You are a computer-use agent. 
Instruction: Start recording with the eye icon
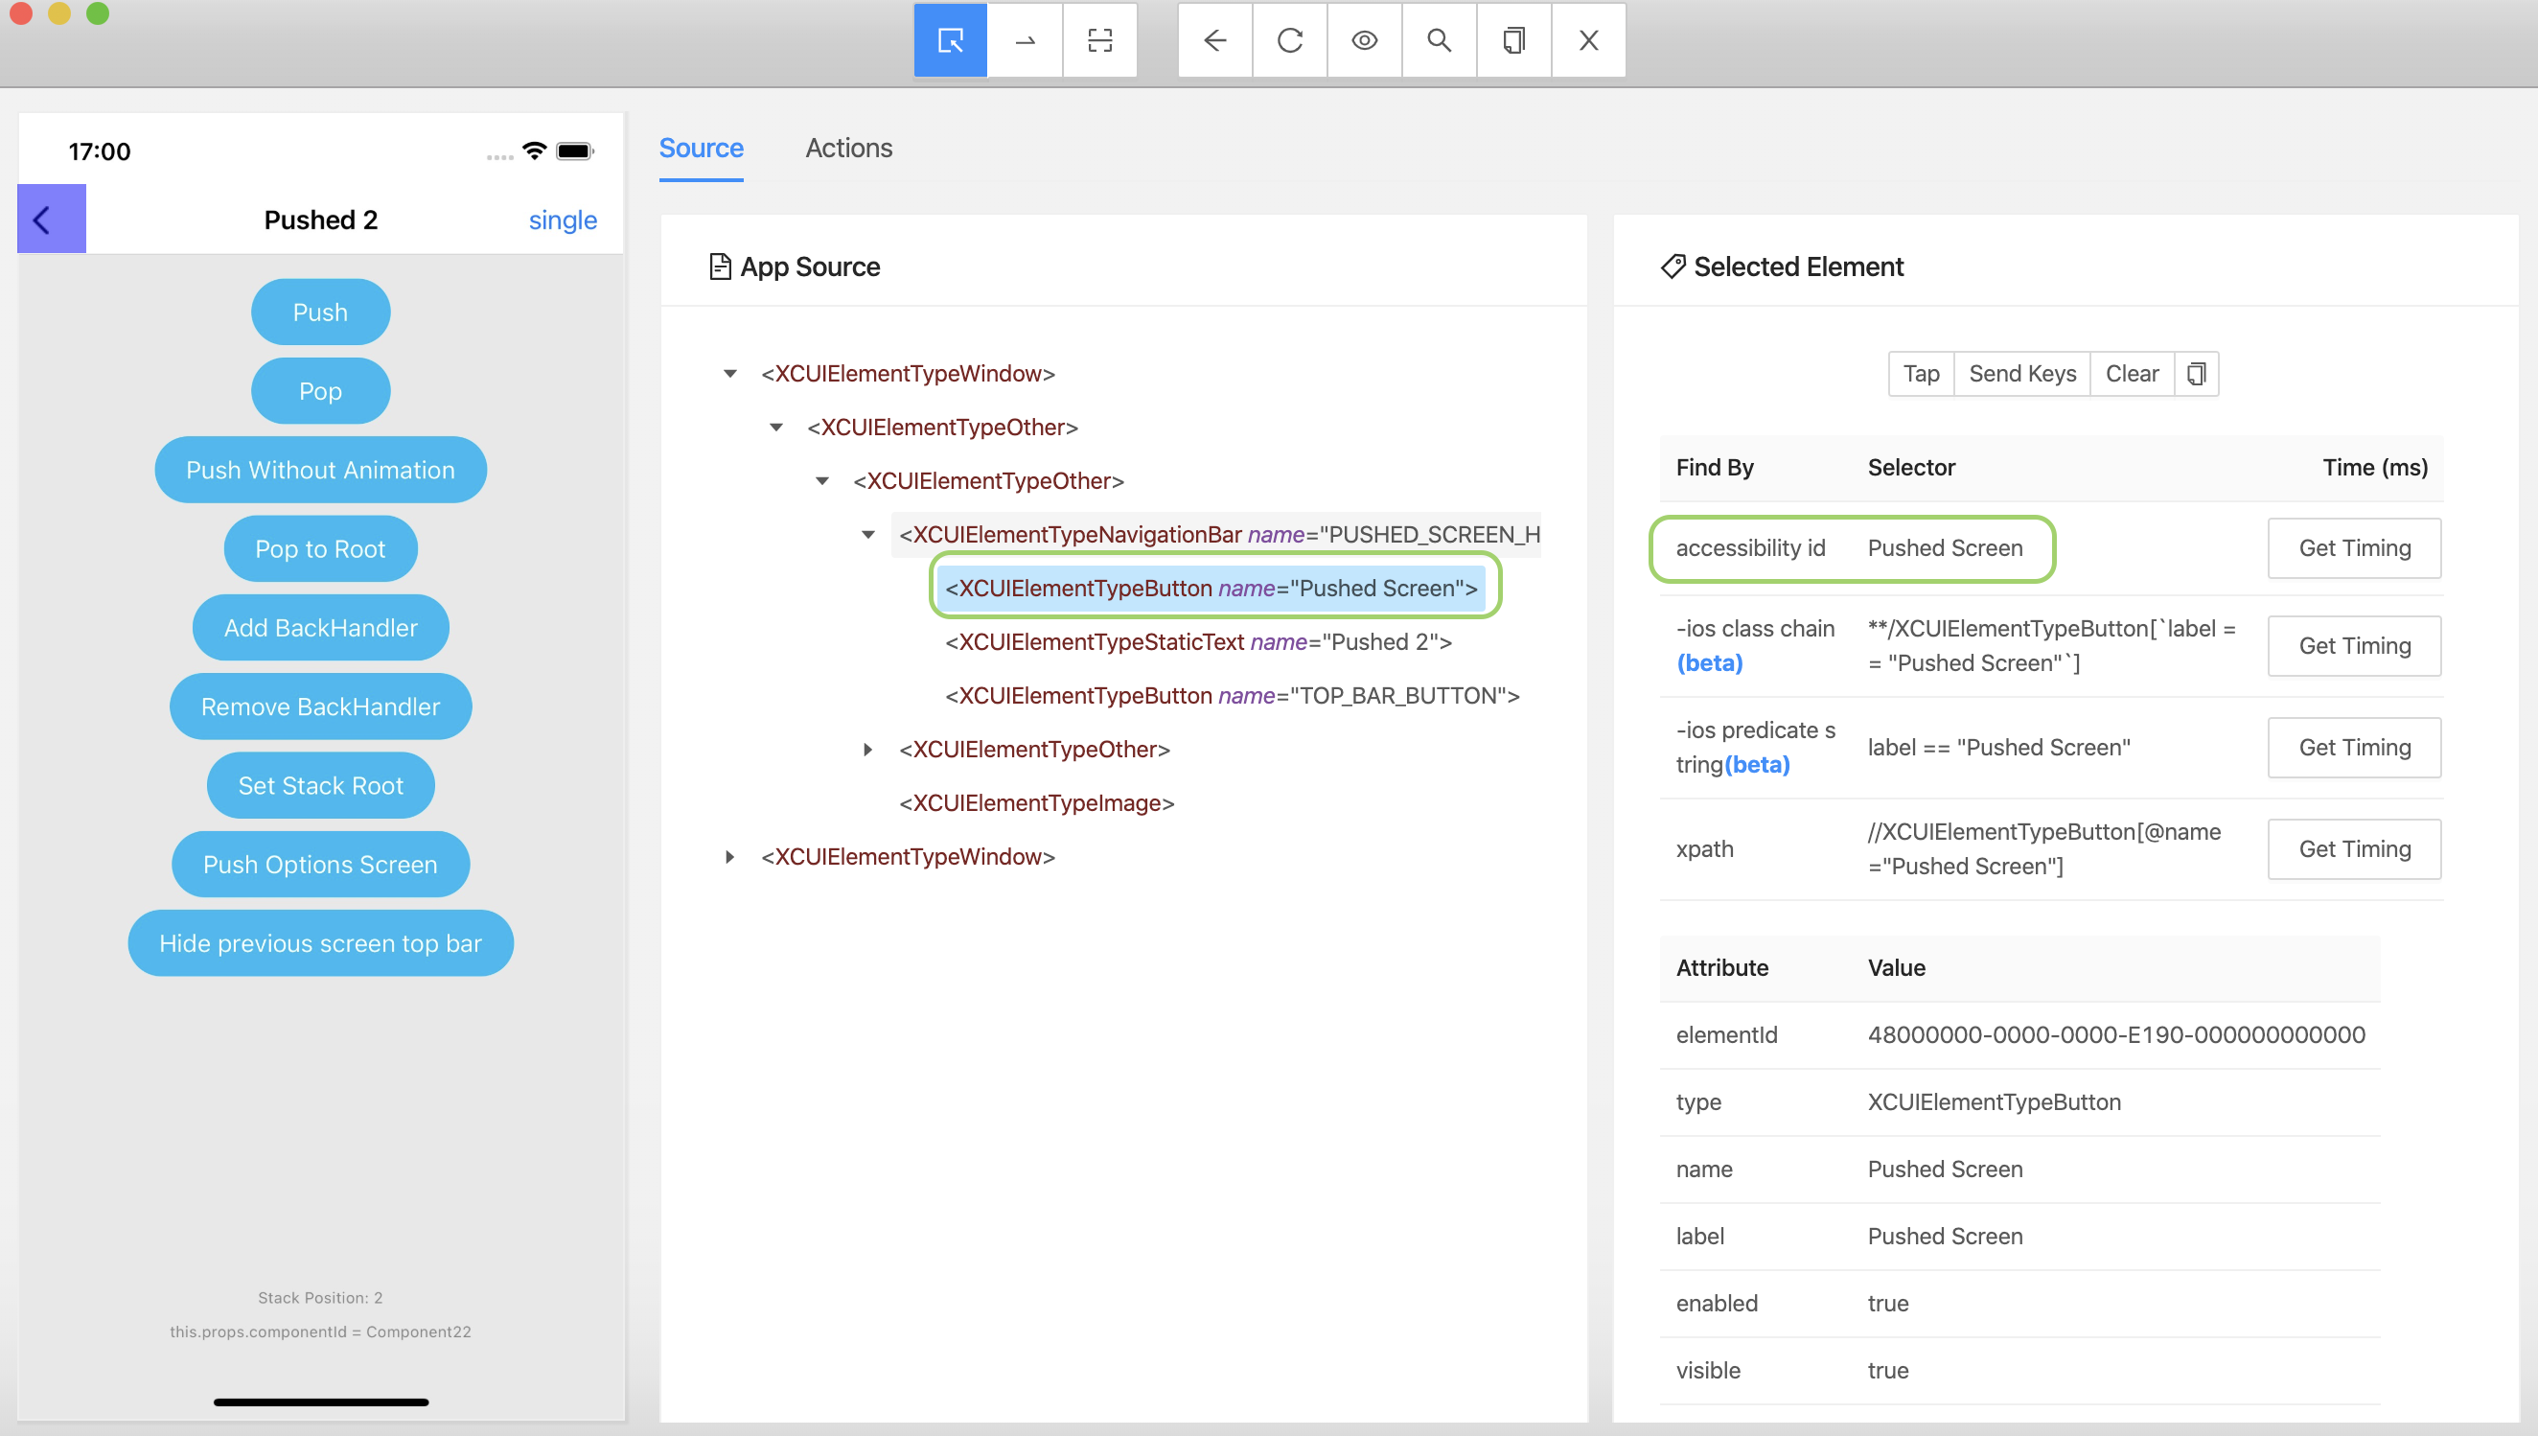point(1365,40)
